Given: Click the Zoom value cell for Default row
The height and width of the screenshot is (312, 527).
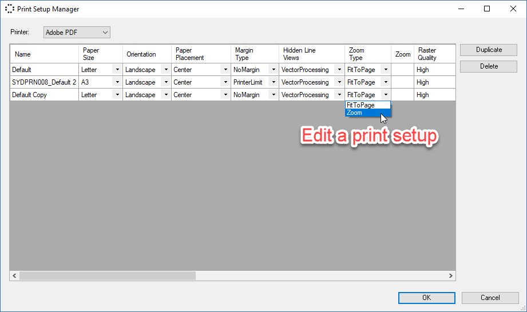Looking at the screenshot, I should pos(403,70).
